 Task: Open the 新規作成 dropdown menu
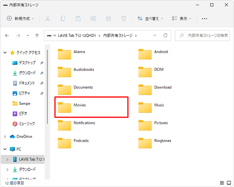[20, 18]
